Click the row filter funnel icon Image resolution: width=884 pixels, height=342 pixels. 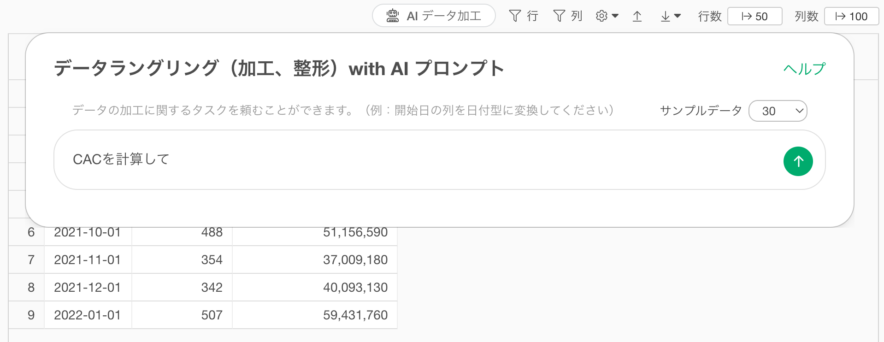pos(515,16)
